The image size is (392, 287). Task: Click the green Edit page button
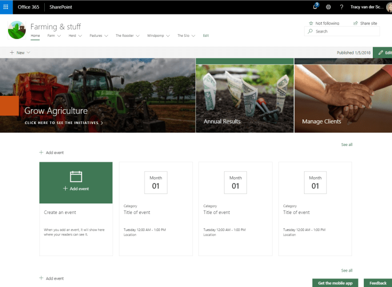tap(382, 53)
